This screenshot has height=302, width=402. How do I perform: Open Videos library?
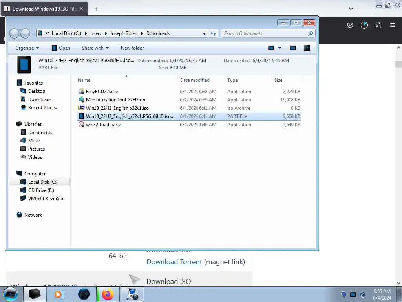(x=35, y=157)
